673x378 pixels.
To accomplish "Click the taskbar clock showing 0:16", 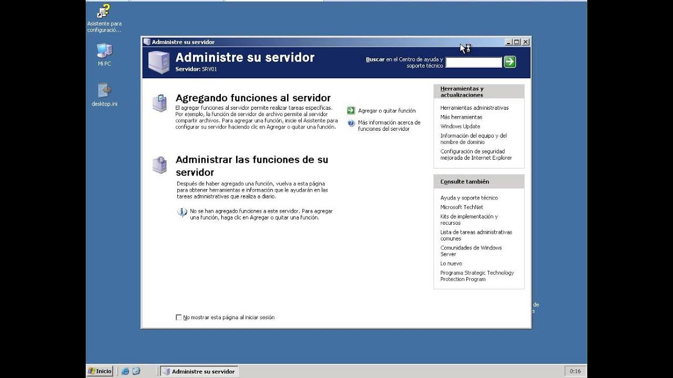I will (x=575, y=371).
